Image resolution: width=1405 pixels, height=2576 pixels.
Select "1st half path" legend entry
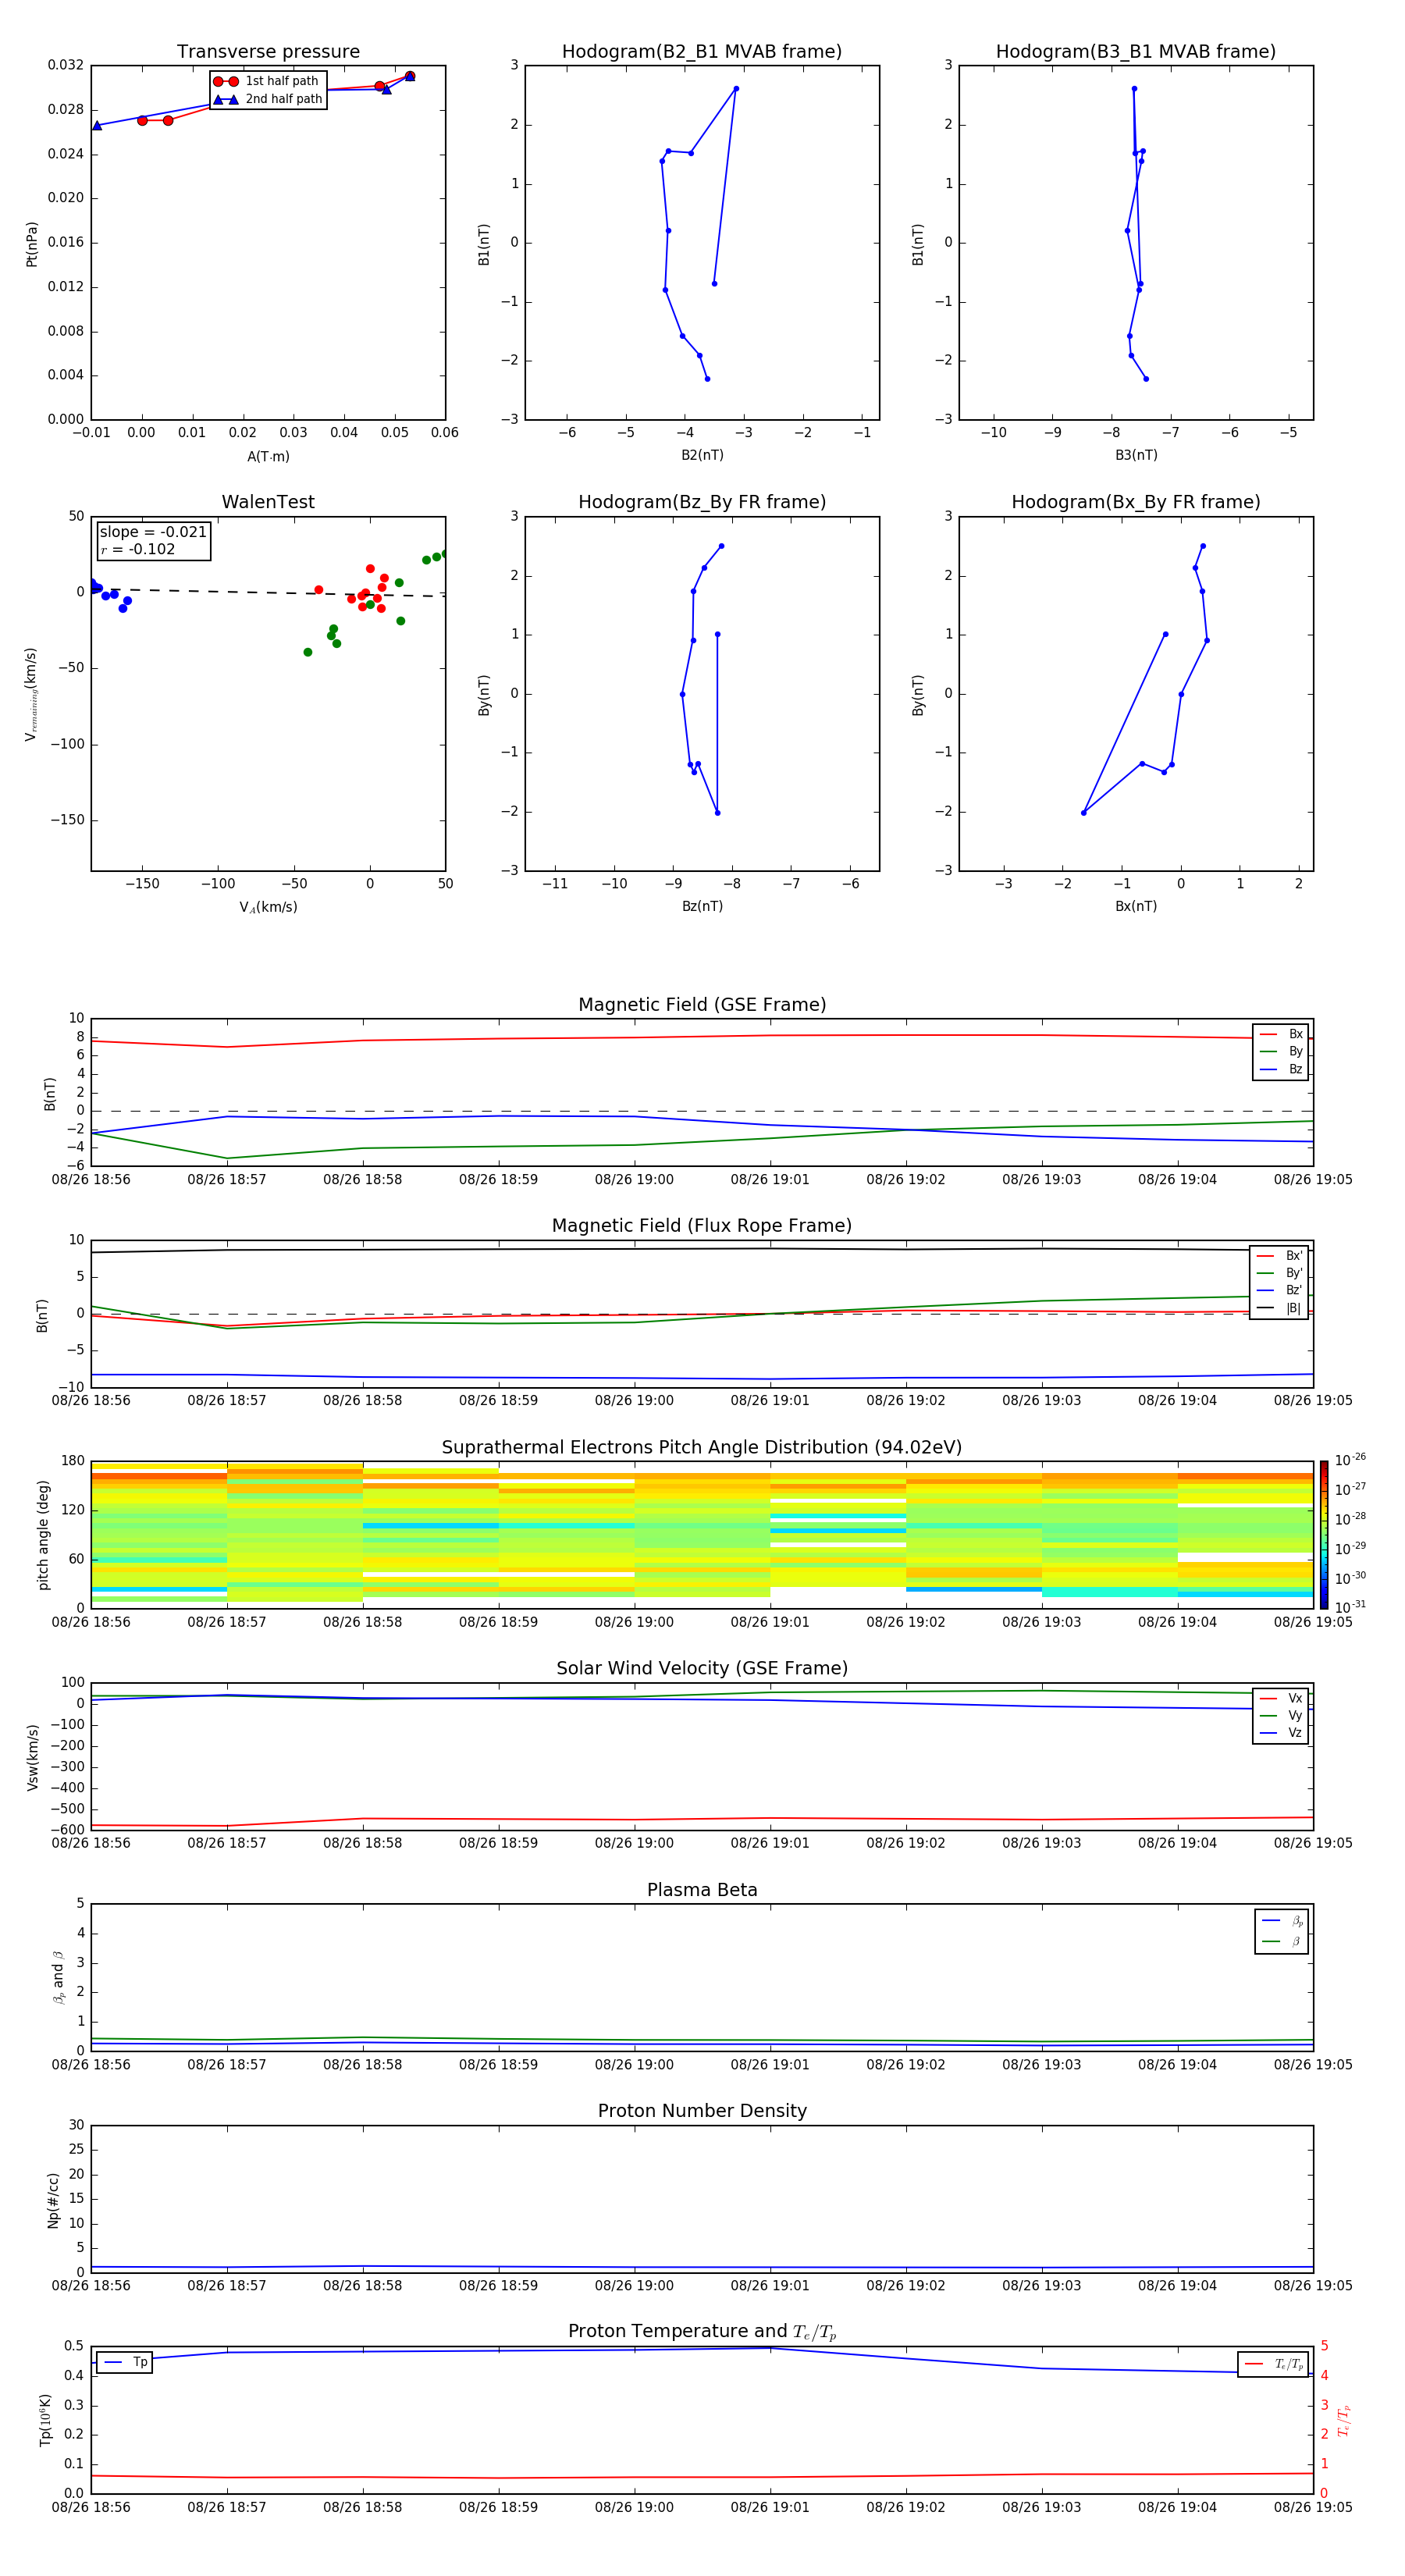266,81
